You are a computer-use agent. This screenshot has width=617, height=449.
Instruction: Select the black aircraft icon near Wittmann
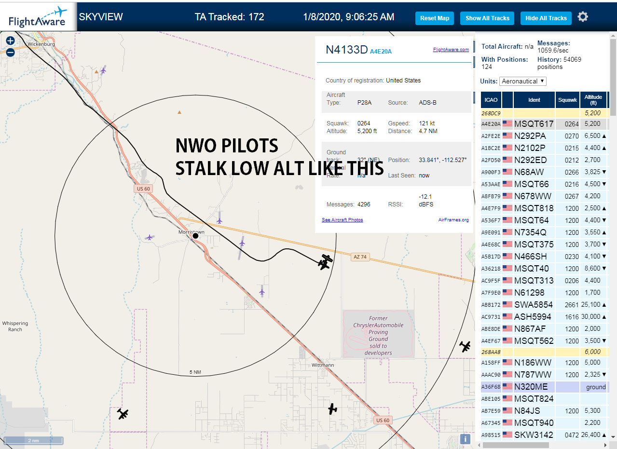tap(332, 409)
